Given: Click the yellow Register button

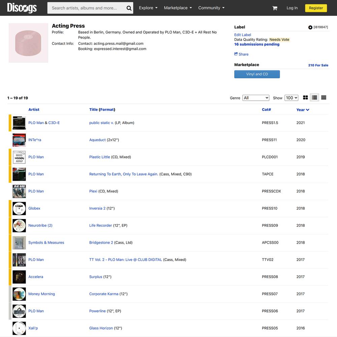Looking at the screenshot, I should (x=316, y=8).
